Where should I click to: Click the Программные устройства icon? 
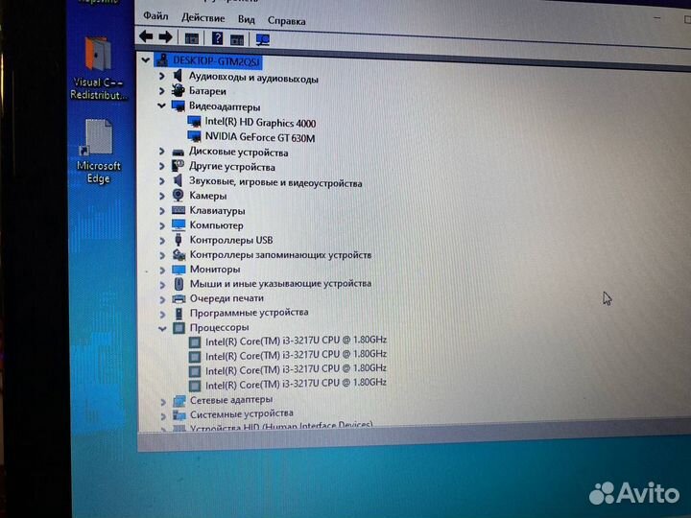[x=179, y=313]
